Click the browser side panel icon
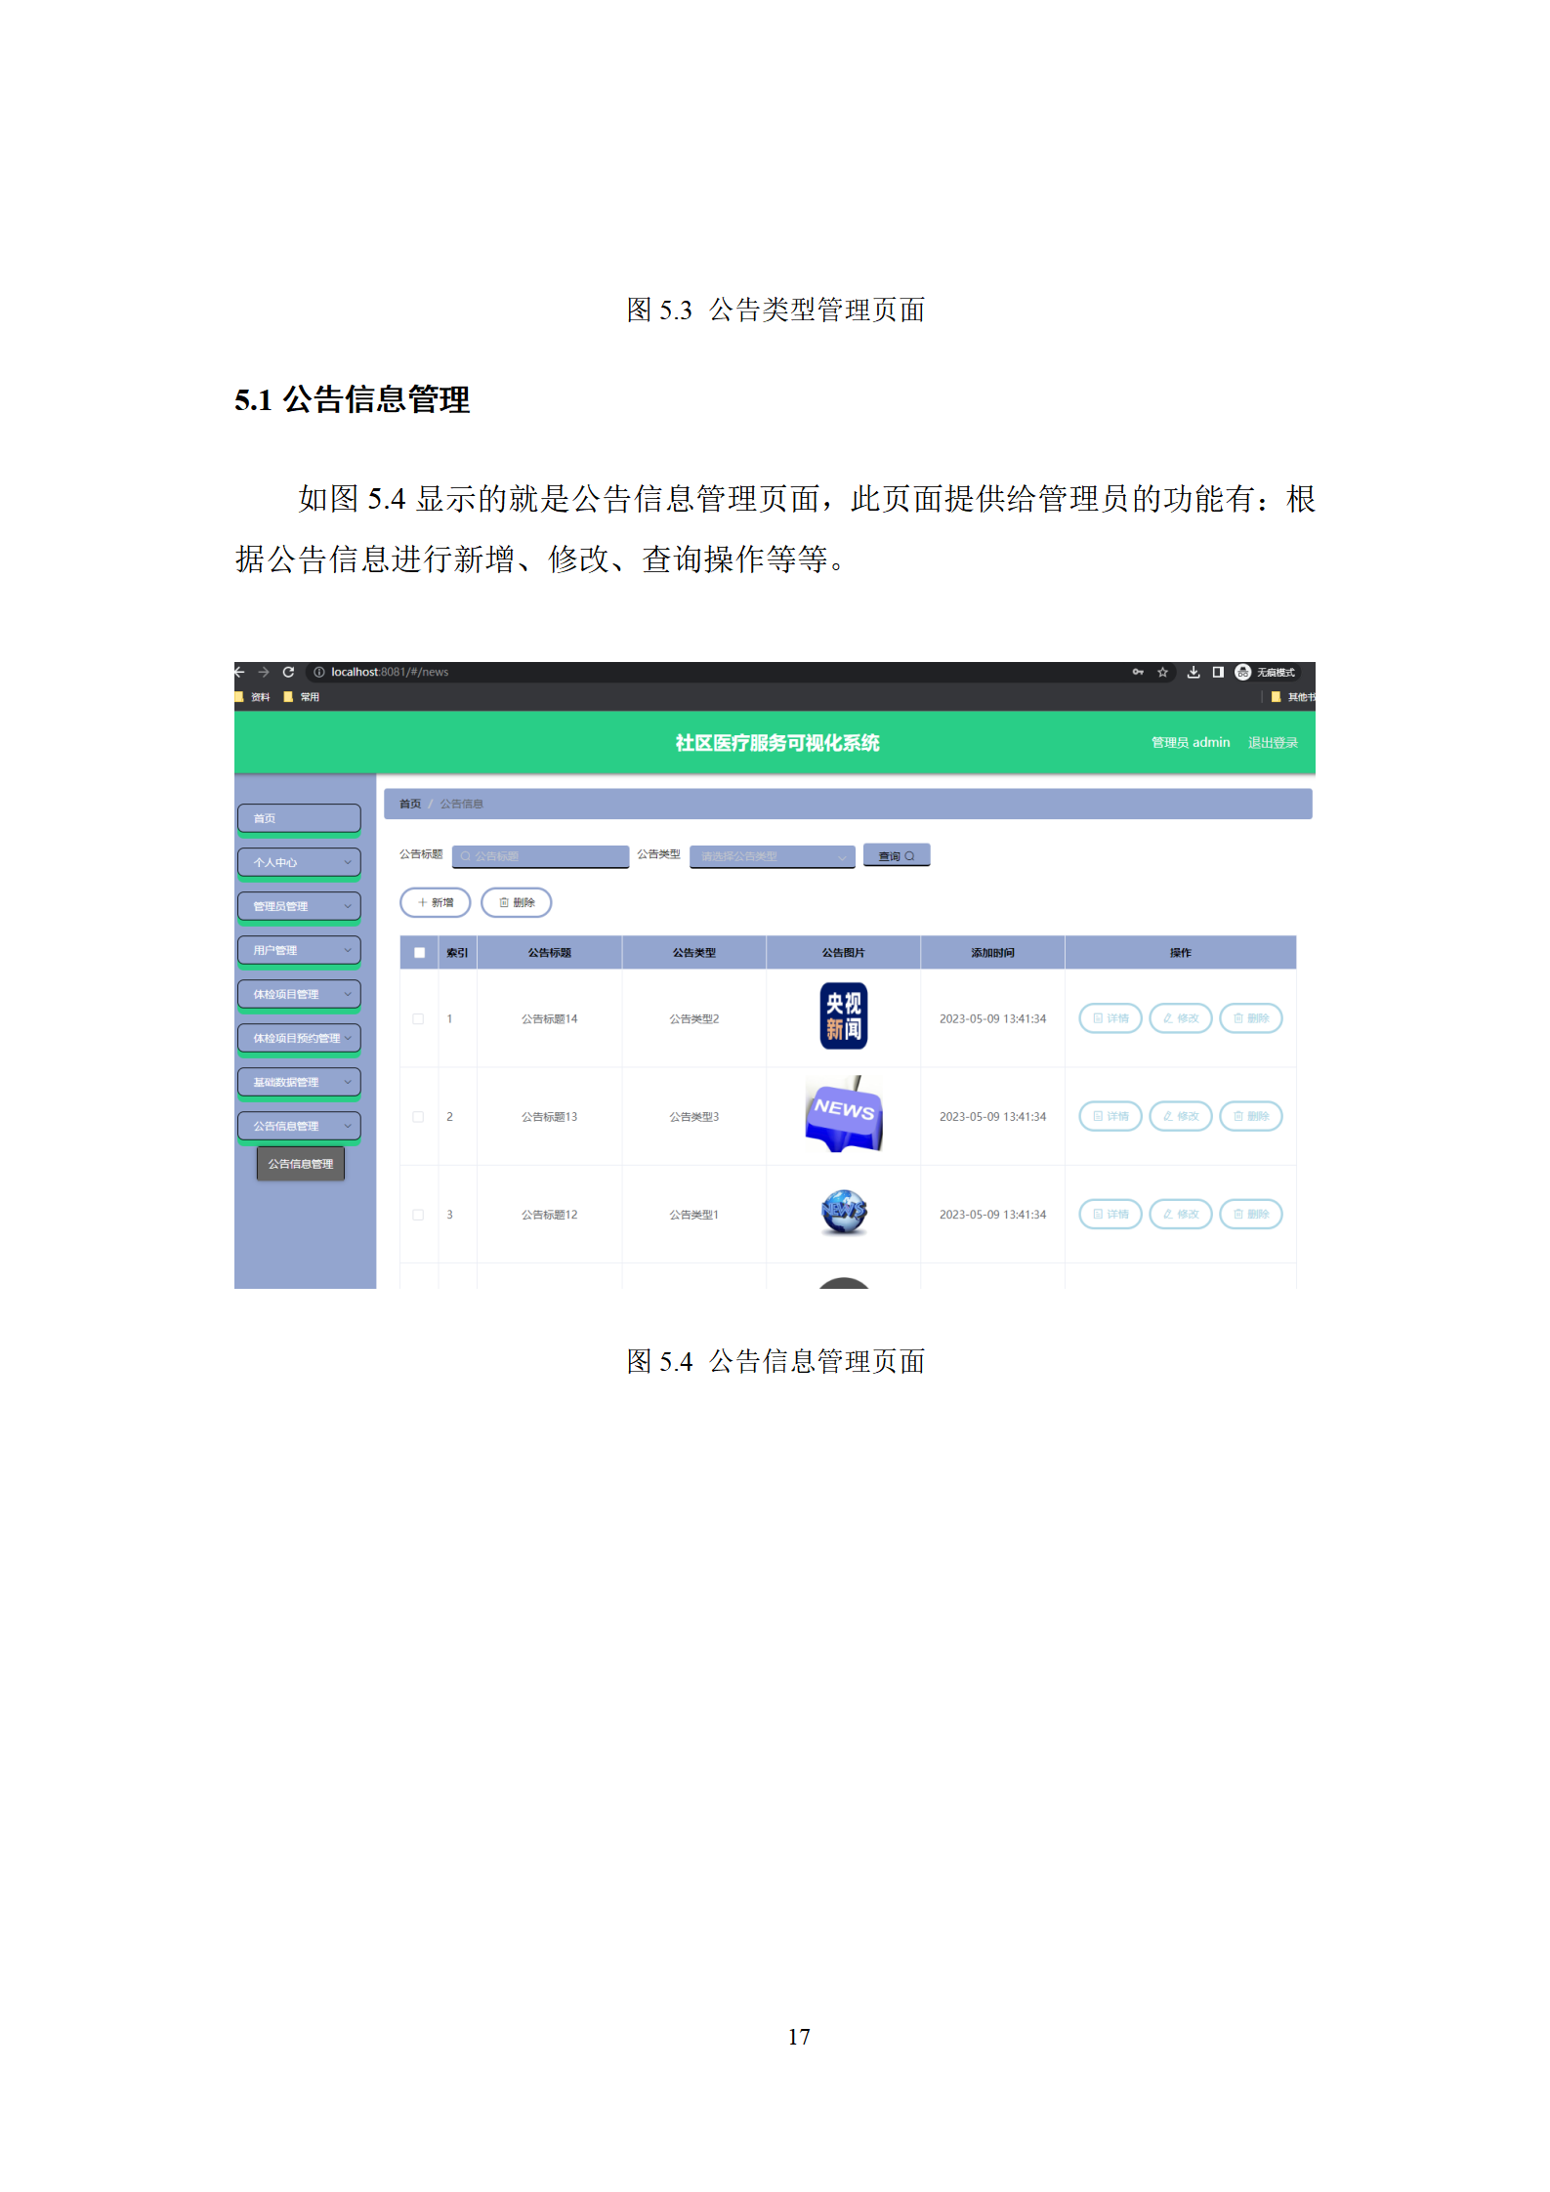Screen dimensions: 1550x2192 [1218, 672]
